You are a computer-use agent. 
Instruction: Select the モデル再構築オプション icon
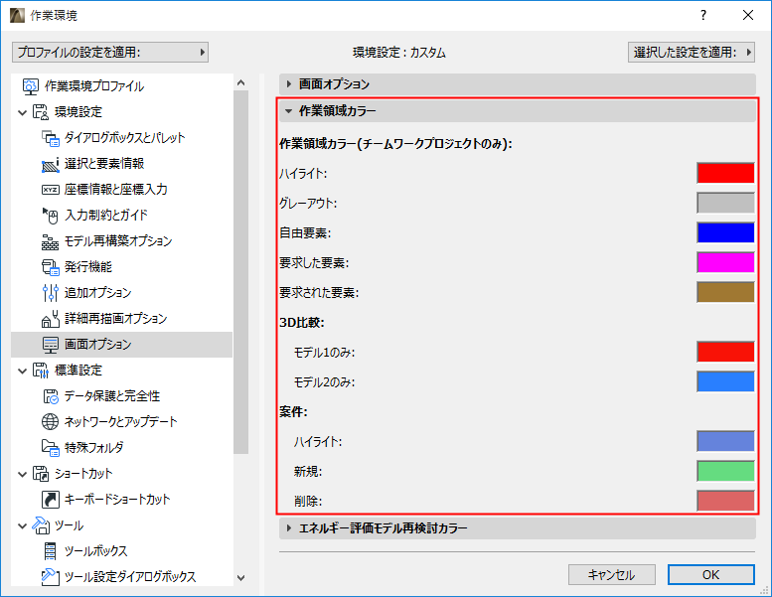(x=51, y=241)
